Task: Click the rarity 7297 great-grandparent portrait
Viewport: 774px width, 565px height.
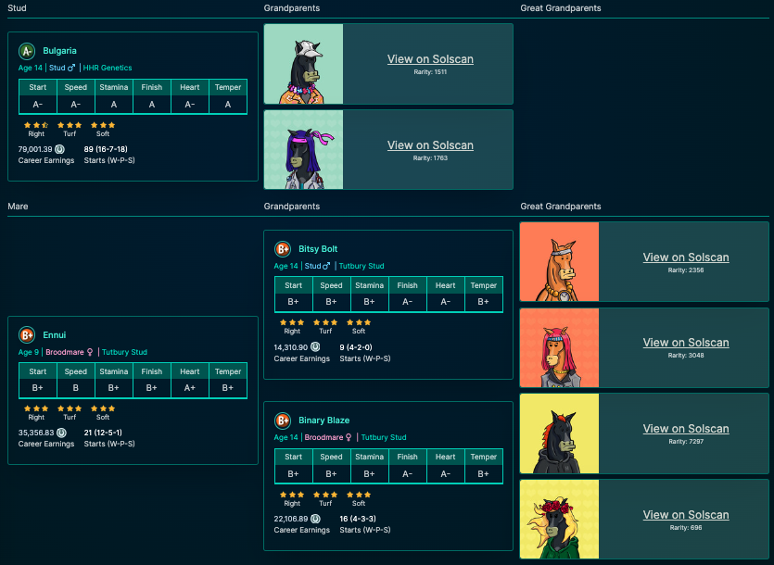Action: click(559, 433)
